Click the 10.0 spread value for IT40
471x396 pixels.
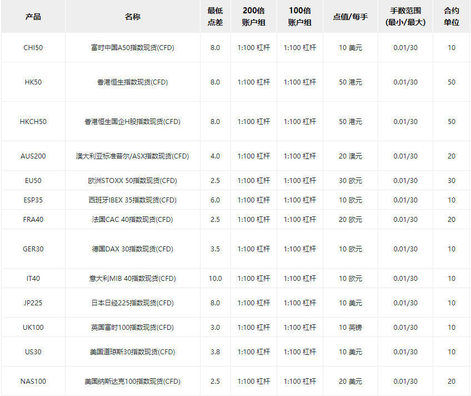pyautogui.click(x=215, y=279)
